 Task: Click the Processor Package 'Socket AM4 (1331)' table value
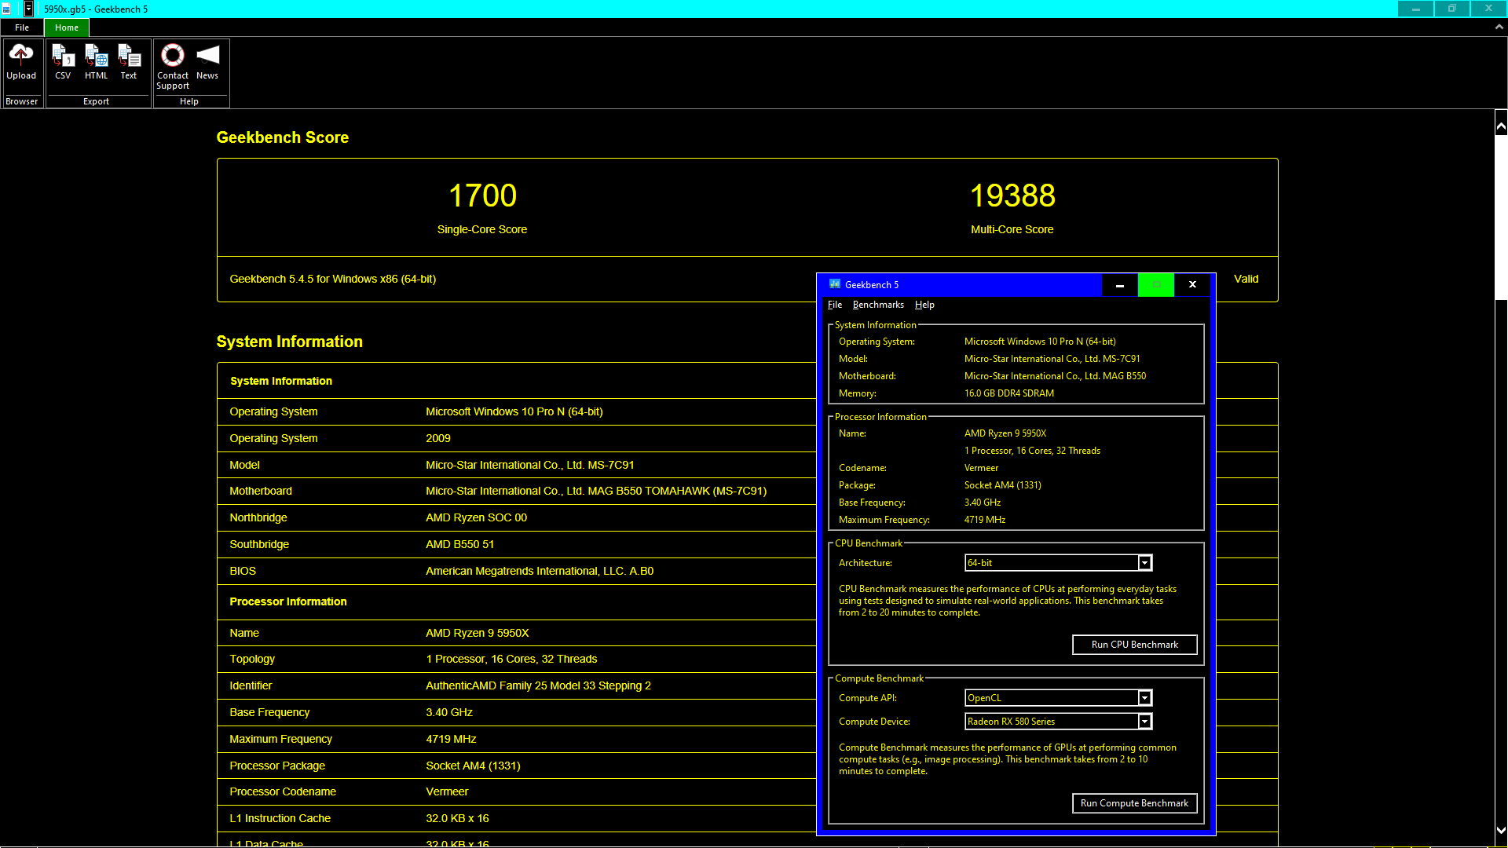(473, 766)
